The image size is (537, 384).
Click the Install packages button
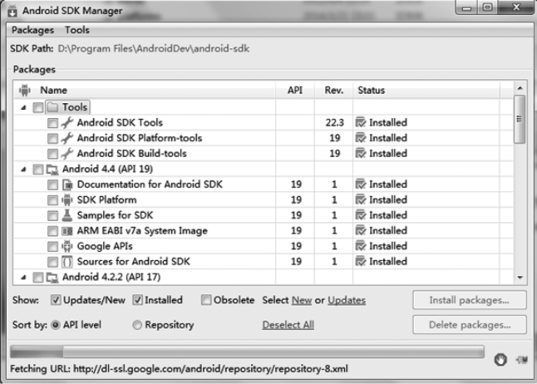pos(470,300)
